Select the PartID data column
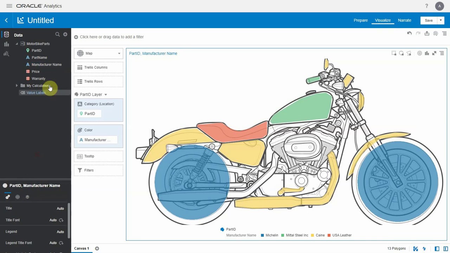450x253 pixels. (x=36, y=51)
